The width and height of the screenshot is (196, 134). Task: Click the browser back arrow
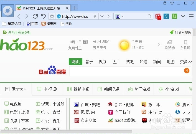19,16
